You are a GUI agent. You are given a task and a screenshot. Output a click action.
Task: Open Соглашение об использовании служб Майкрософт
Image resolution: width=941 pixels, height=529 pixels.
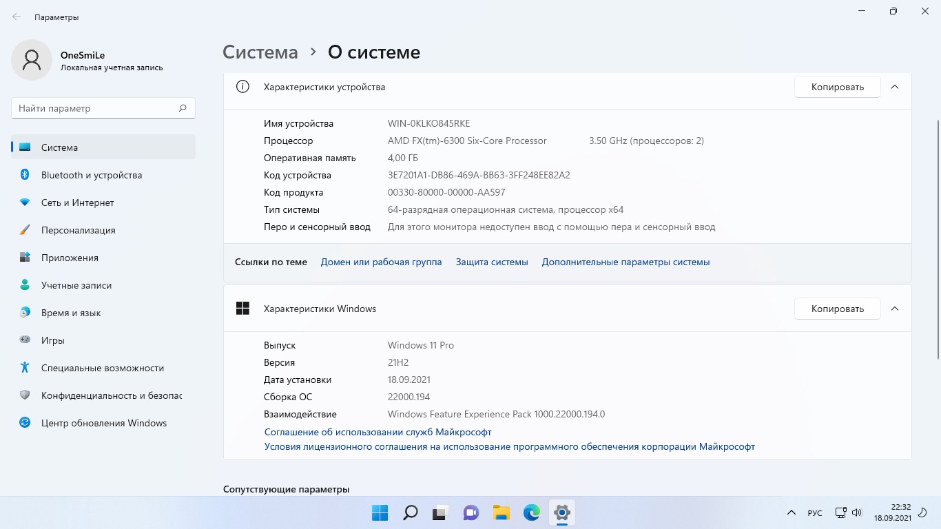(x=378, y=432)
